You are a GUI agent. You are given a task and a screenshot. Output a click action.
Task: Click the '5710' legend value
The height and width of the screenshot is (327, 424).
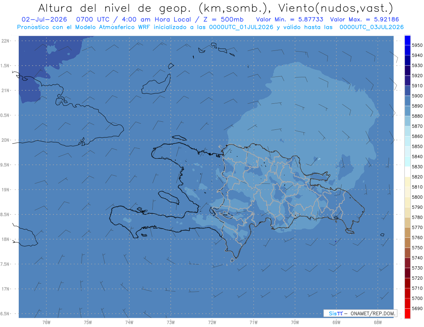[x=417, y=288]
